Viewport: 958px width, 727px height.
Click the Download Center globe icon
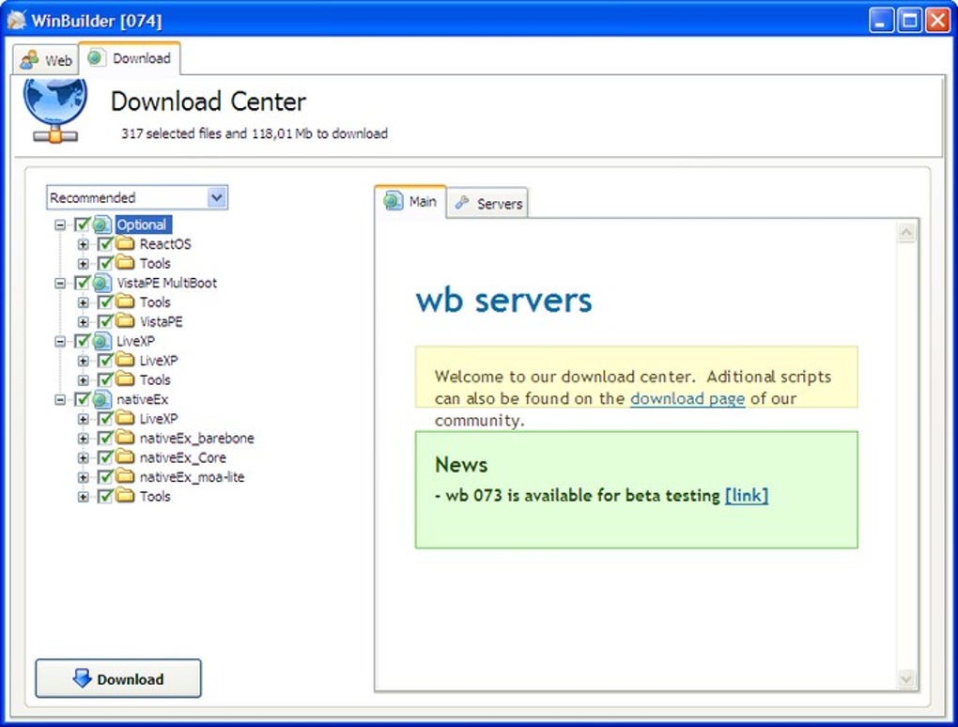55,110
